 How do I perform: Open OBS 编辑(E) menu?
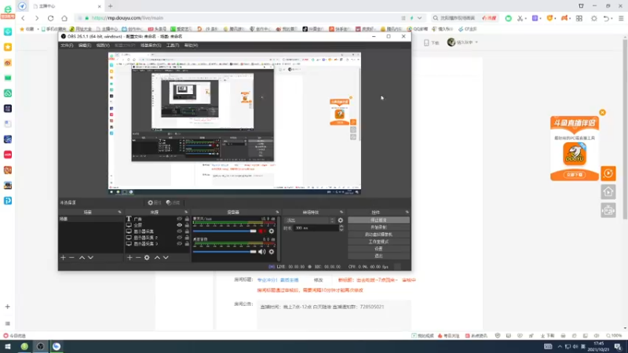click(x=85, y=45)
